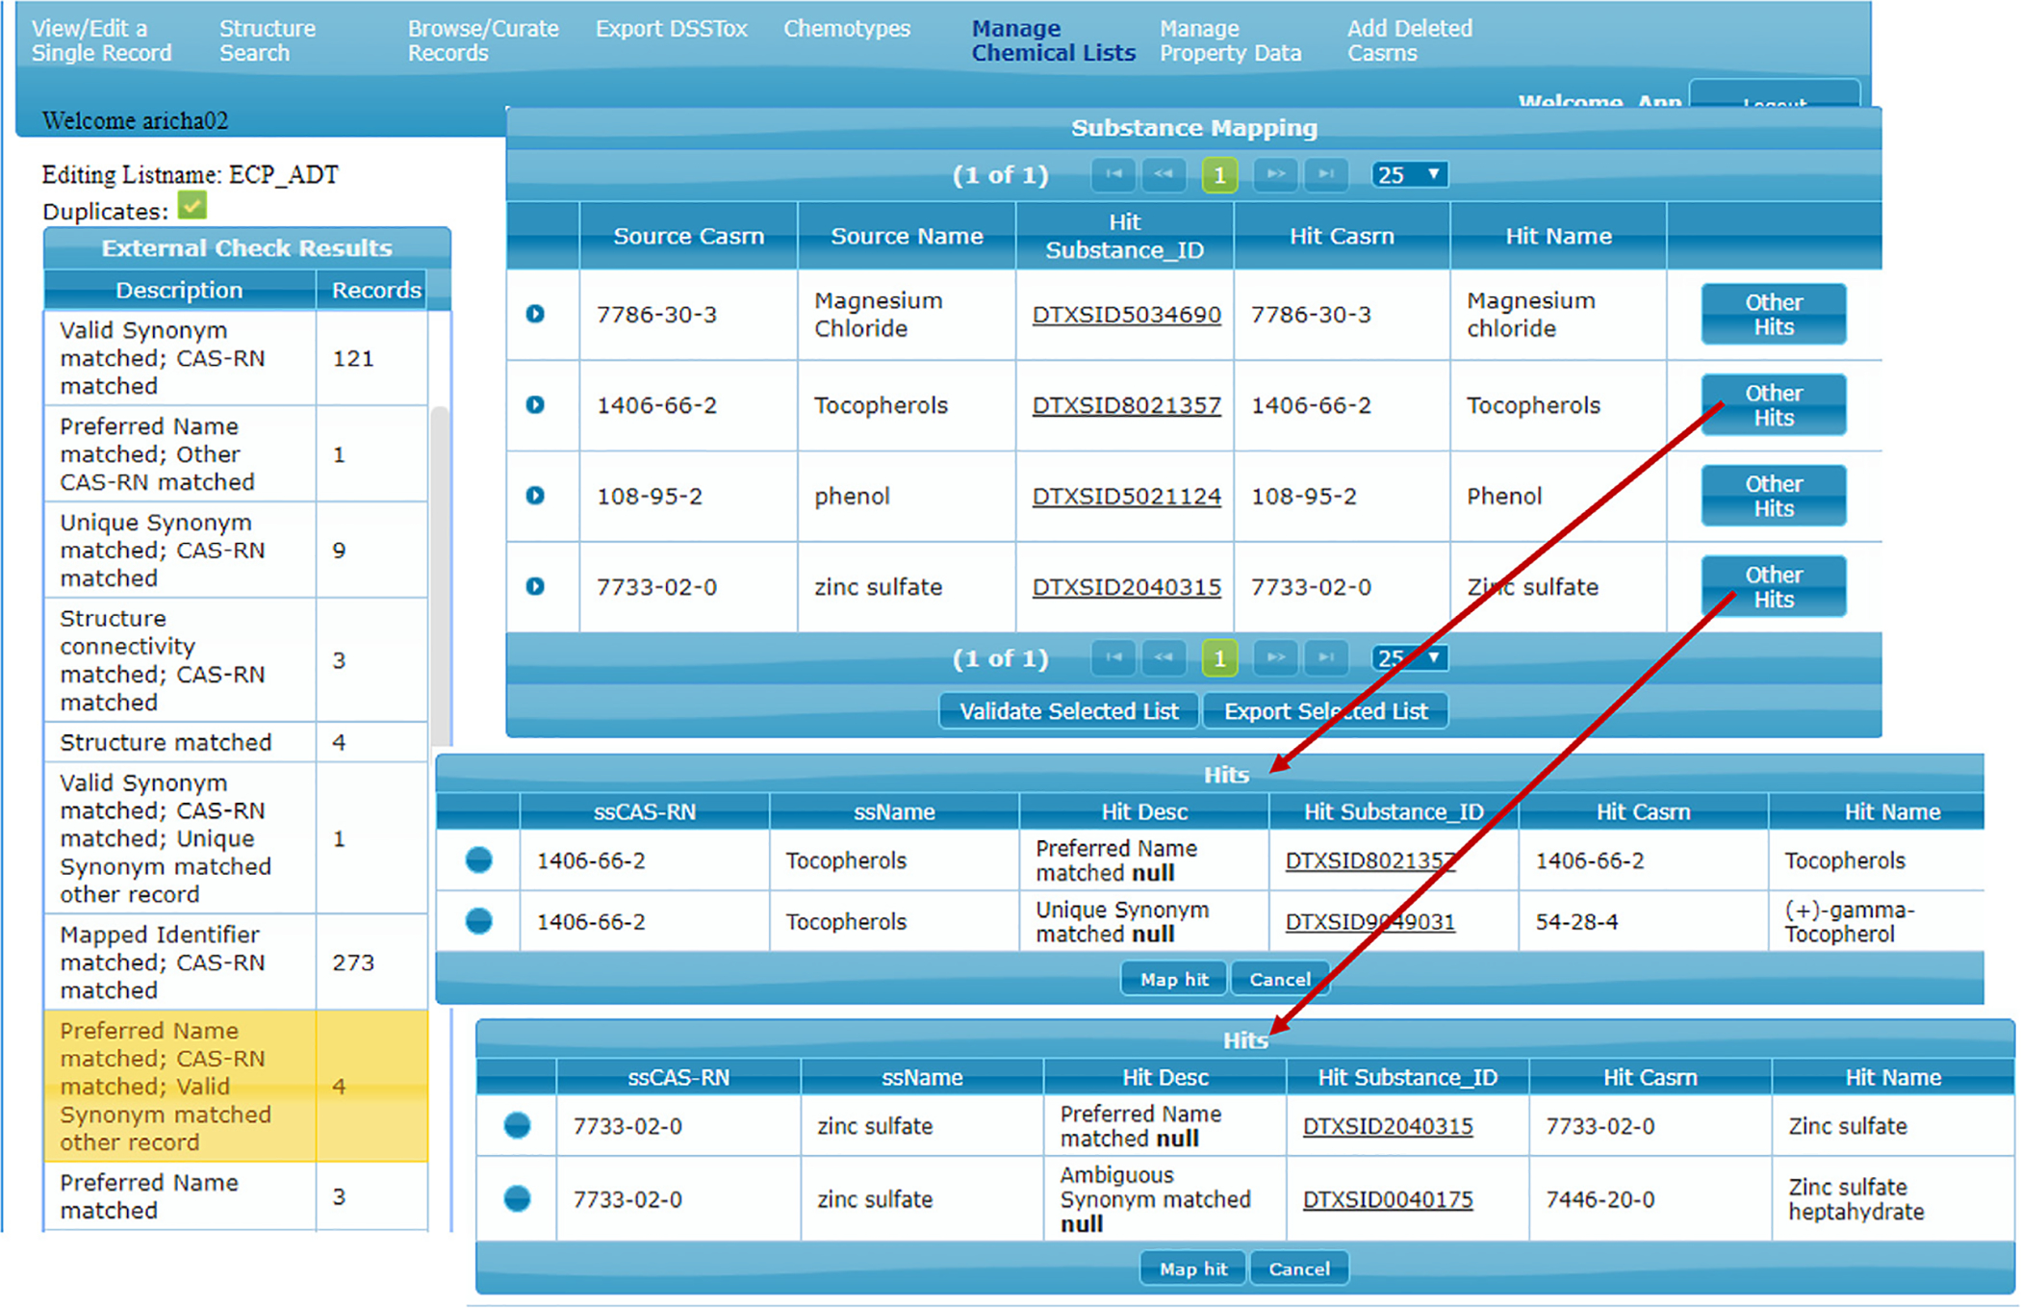
Task: Click Other Hits for Magnesium Chloride
Action: [x=1773, y=314]
